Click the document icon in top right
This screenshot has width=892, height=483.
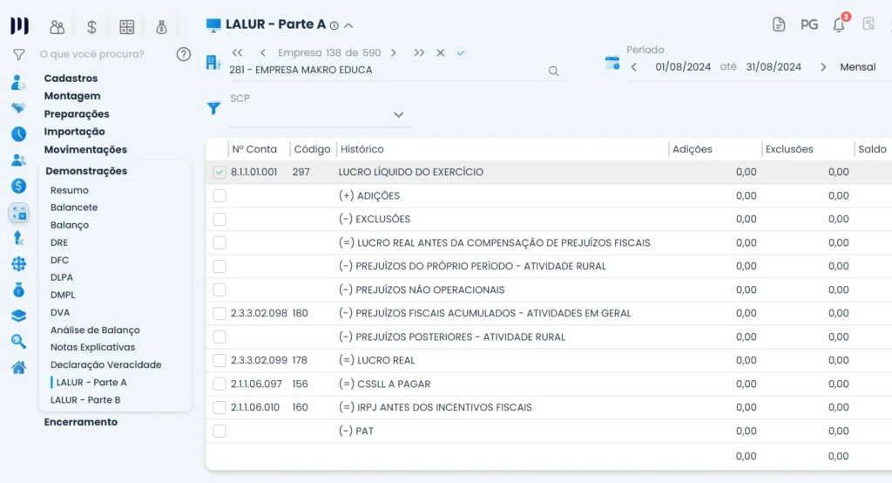coord(779,24)
